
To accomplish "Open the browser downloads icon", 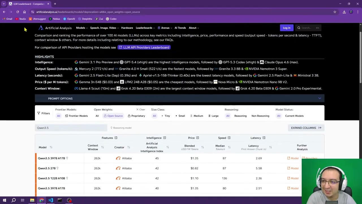I will click(344, 12).
